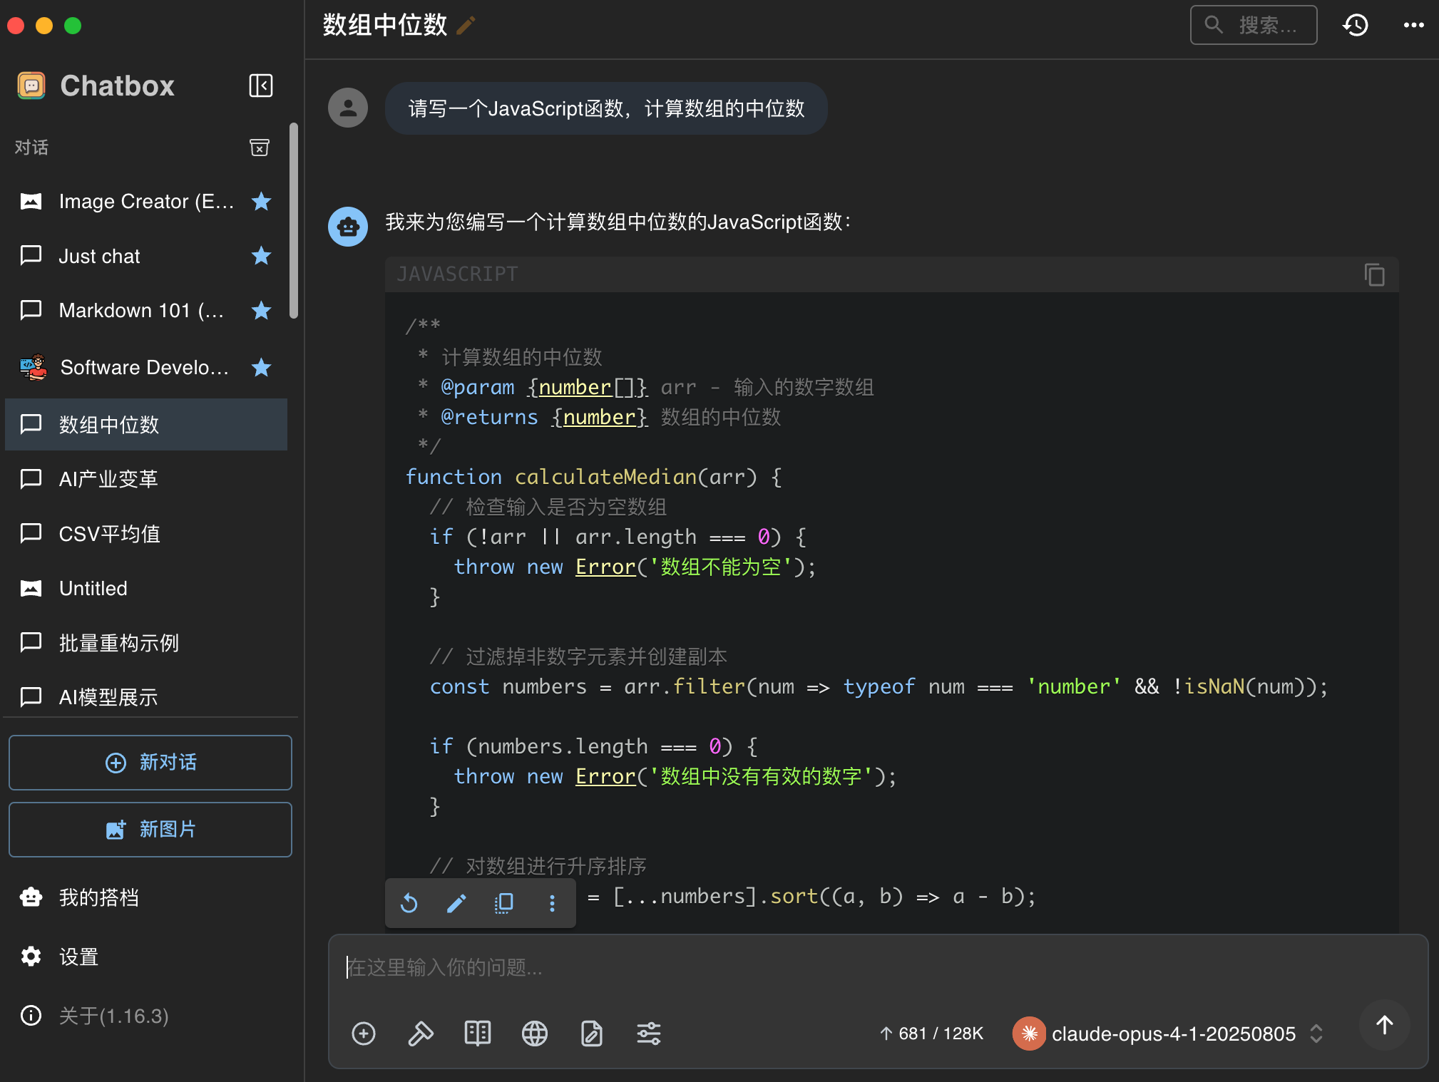Click the Chatbox logo icon
1439x1082 pixels.
click(x=31, y=86)
